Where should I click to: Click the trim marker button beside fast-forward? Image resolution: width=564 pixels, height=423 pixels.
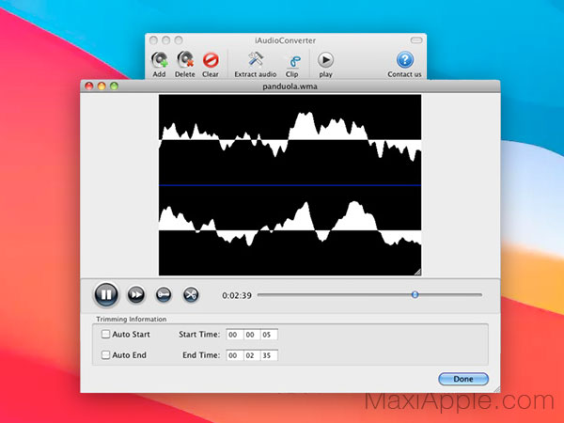[x=164, y=295]
